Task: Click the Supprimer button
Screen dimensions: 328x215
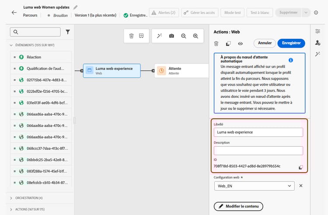Action: coord(288,13)
